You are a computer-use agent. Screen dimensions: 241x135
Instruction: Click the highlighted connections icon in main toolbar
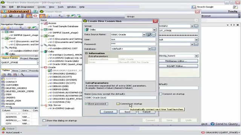(29, 16)
